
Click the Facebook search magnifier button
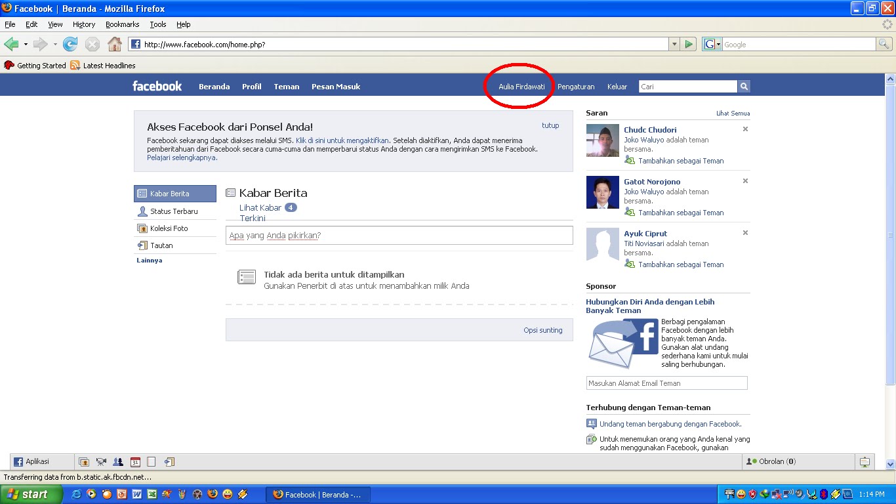pos(744,86)
